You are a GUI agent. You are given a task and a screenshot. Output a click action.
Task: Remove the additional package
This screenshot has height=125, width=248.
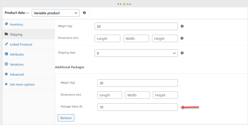point(66,118)
